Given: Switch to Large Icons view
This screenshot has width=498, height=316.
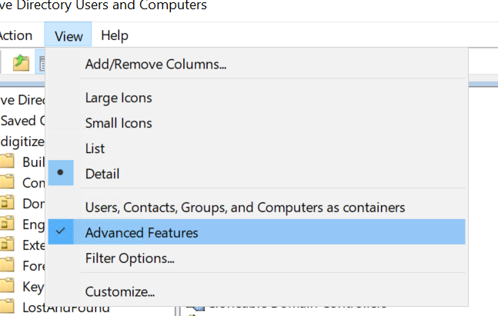Looking at the screenshot, I should coord(119,98).
